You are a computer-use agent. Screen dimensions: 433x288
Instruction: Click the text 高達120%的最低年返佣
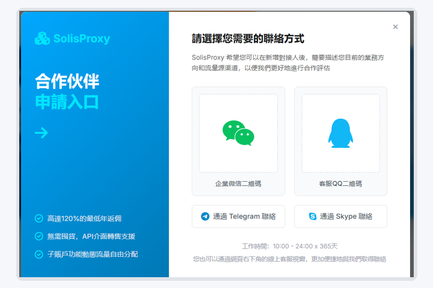click(84, 218)
